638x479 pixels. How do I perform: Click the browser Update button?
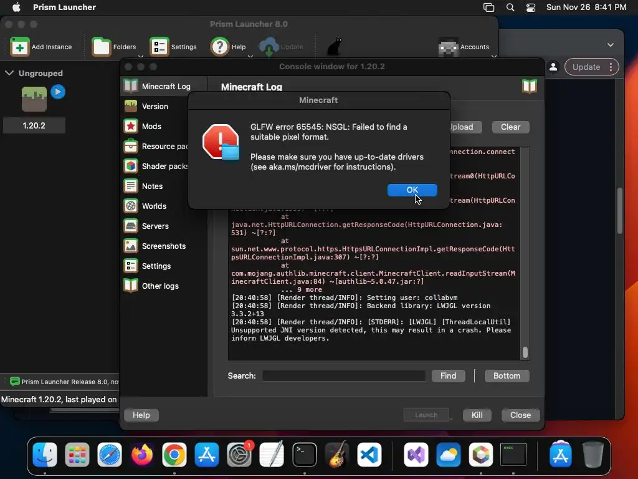[586, 67]
